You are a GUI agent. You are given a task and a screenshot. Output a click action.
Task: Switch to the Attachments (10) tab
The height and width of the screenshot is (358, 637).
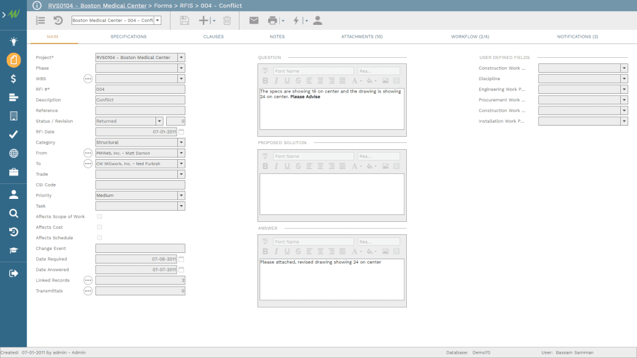tap(362, 37)
